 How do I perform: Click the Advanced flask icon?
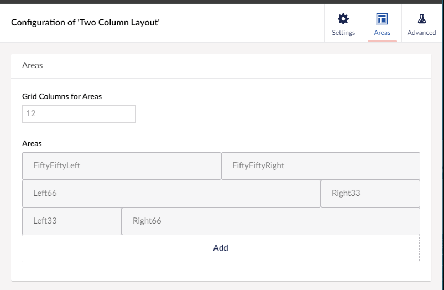coord(422,19)
